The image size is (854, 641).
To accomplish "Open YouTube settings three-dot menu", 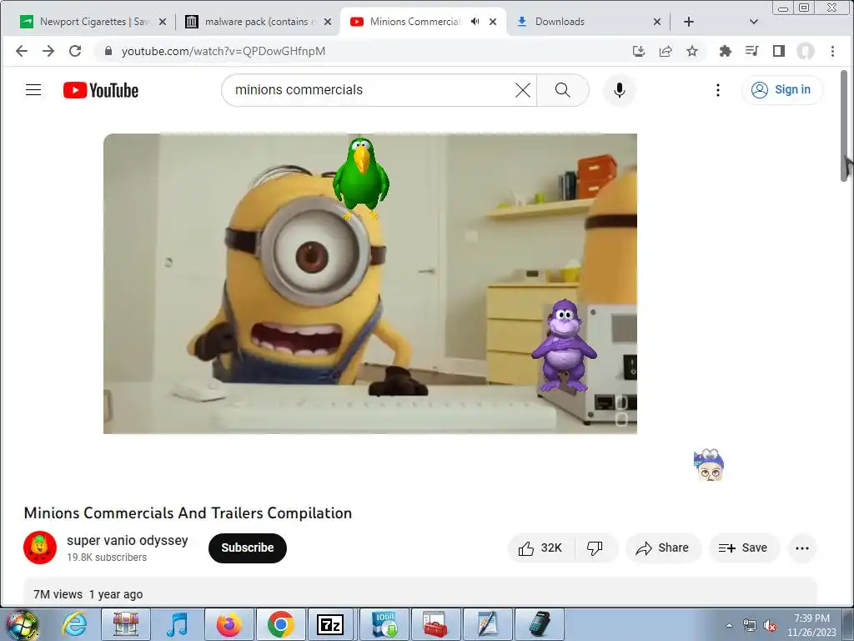I will point(718,90).
